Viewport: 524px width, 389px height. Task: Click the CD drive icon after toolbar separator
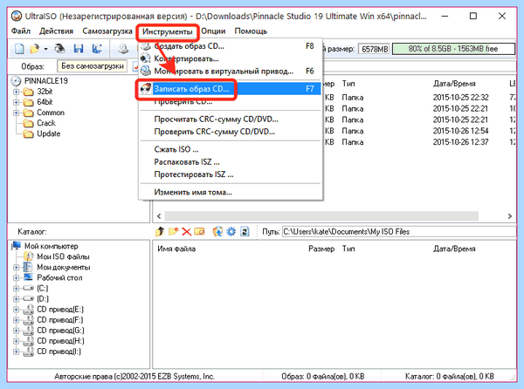coord(123,49)
